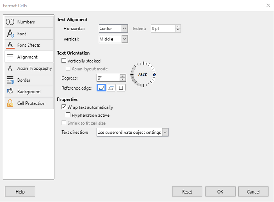Expand the Horizontal alignment dropdown
Screen dimensions: 274x202
(125, 28)
